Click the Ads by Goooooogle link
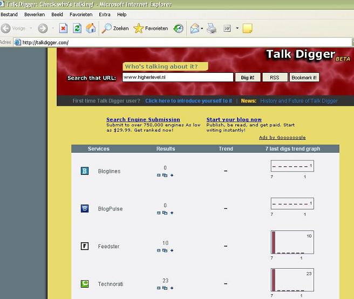 (x=282, y=137)
